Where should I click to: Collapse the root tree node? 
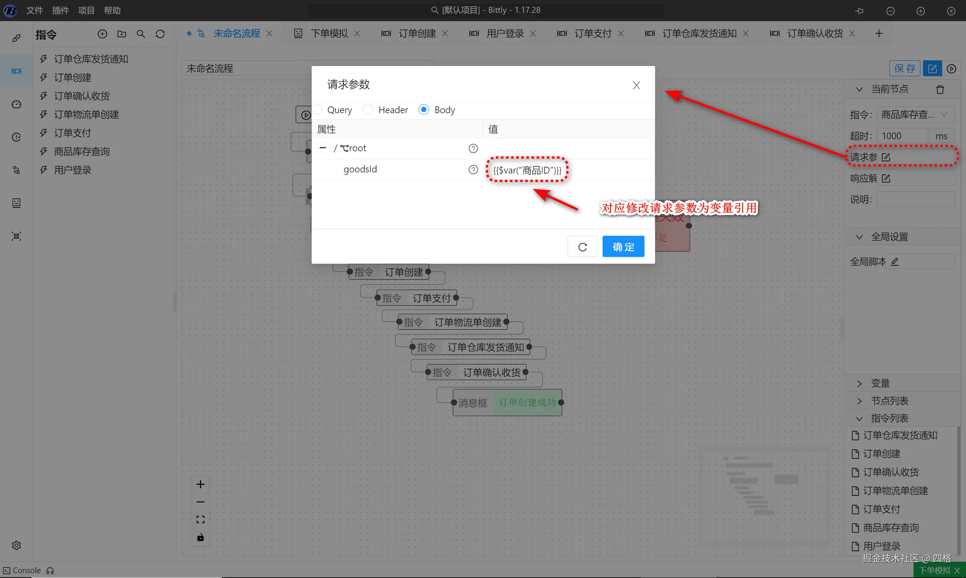pos(323,148)
